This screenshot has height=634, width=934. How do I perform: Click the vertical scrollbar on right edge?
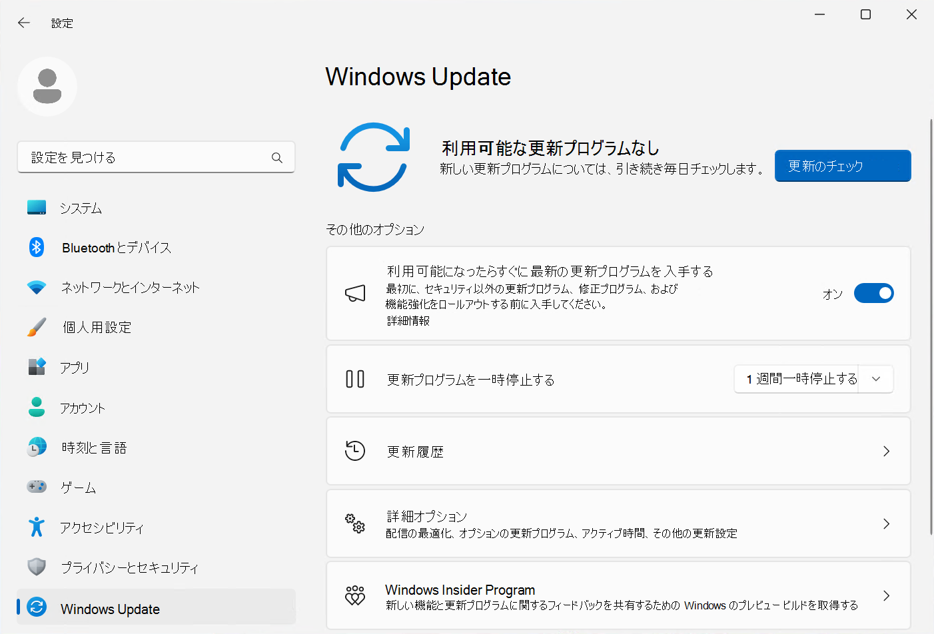[x=931, y=326]
